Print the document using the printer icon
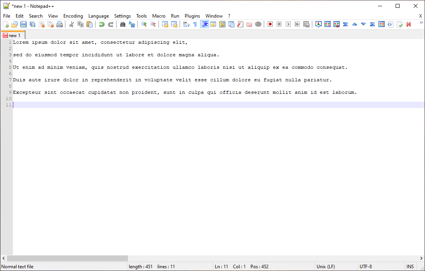Screen dimensions: 425x271 [59, 24]
